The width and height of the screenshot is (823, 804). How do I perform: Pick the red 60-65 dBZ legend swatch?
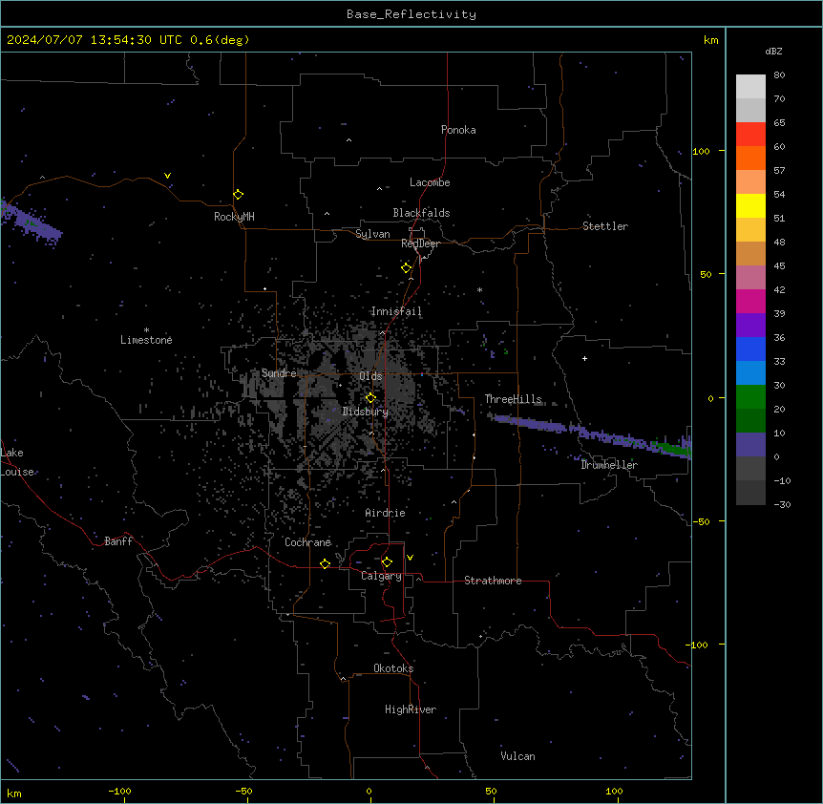tap(750, 134)
